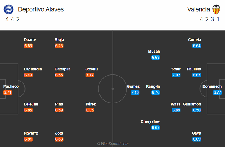Viewport: 225px width, 147px height.
Task: Click Gayà's 6.69 rating badge
Action: click(x=197, y=139)
